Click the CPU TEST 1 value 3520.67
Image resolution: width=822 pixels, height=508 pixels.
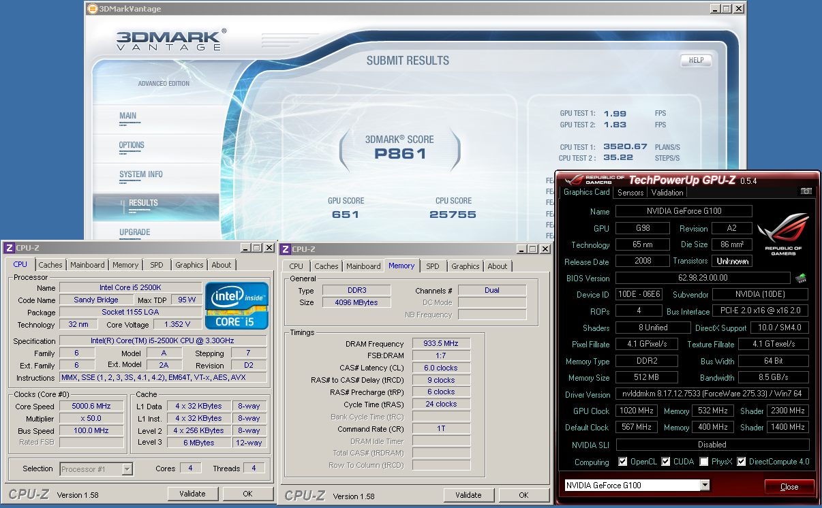click(624, 146)
